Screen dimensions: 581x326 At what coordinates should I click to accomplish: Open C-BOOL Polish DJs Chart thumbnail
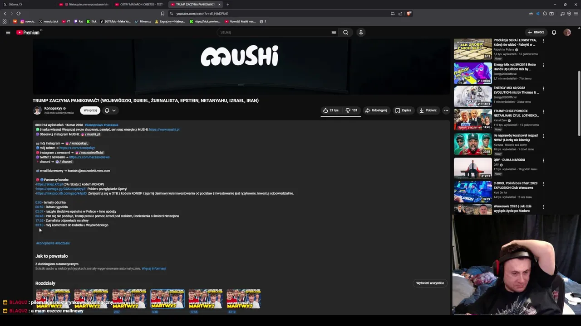[473, 192]
